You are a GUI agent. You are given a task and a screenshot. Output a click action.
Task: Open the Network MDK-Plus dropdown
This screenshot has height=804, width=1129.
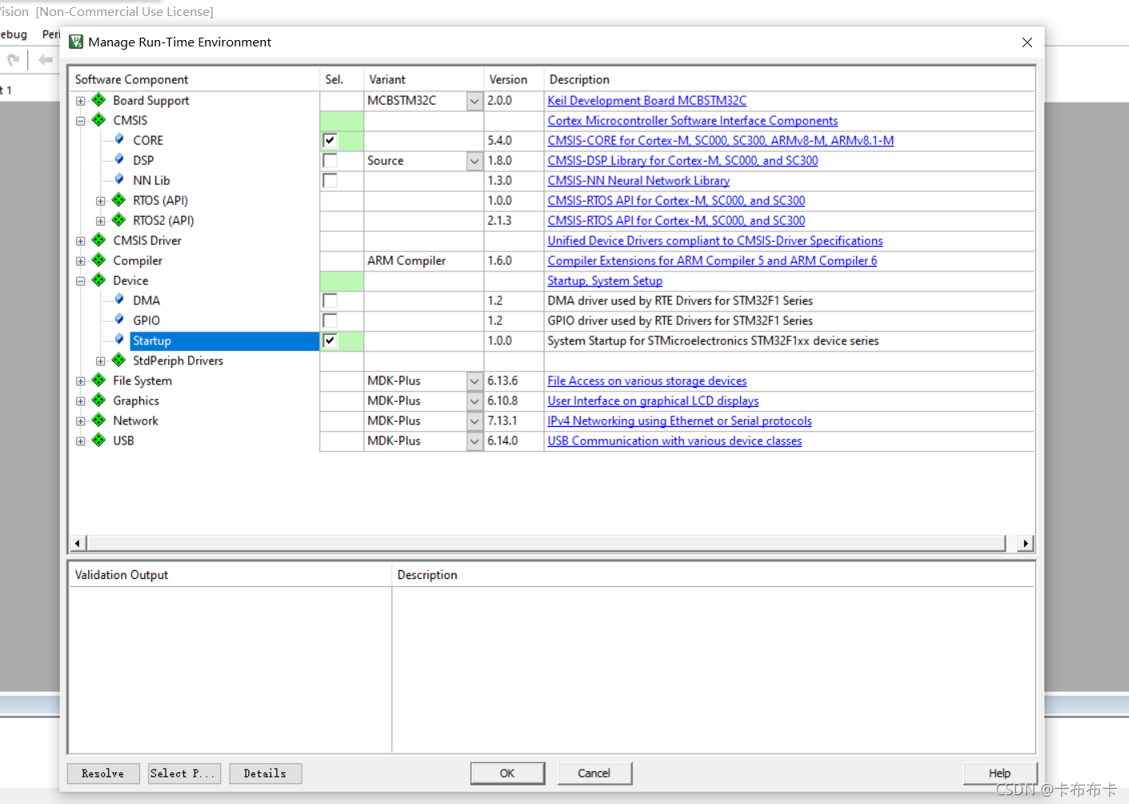pos(475,421)
